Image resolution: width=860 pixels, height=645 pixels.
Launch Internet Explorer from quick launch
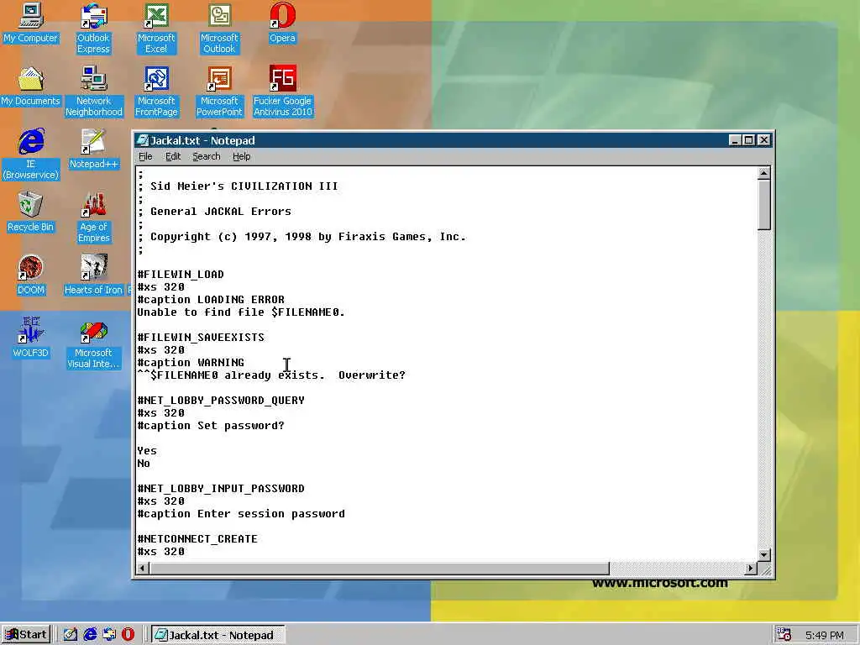(90, 635)
